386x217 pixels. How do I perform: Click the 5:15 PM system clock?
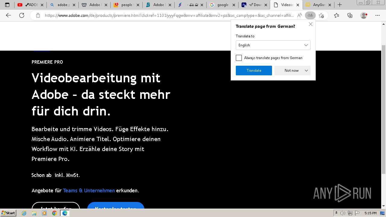click(x=370, y=213)
